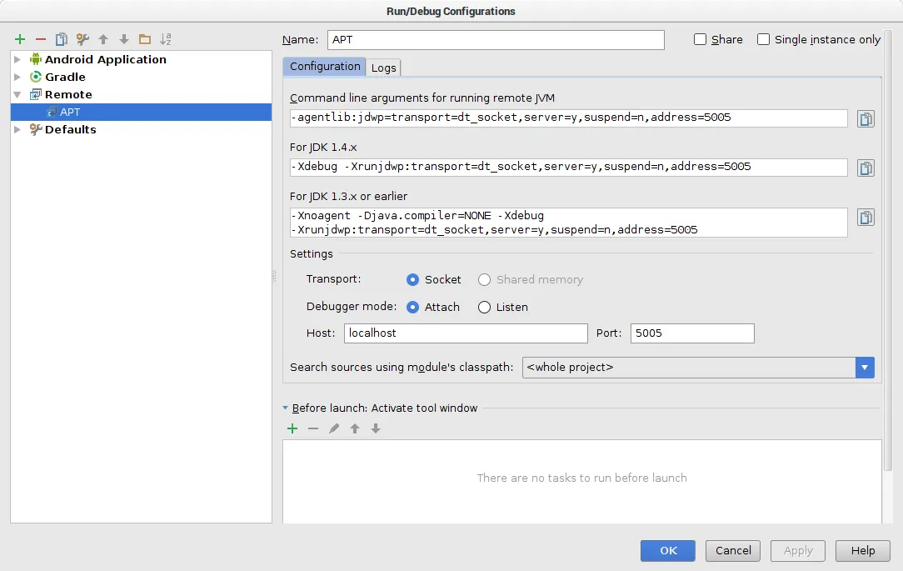Click the Port field showing 5005
The height and width of the screenshot is (571, 903).
click(x=692, y=333)
